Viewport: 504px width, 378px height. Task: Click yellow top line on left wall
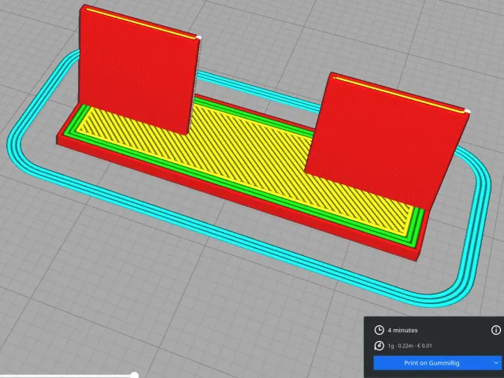pyautogui.click(x=140, y=23)
